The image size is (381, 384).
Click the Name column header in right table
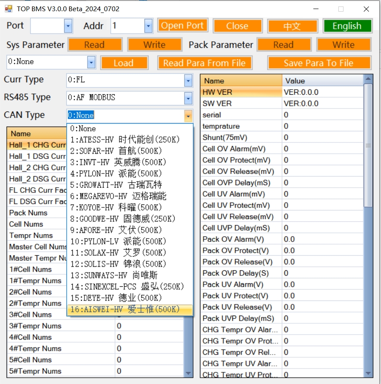[x=241, y=81]
